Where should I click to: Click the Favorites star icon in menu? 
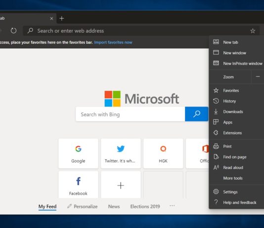tap(216, 90)
